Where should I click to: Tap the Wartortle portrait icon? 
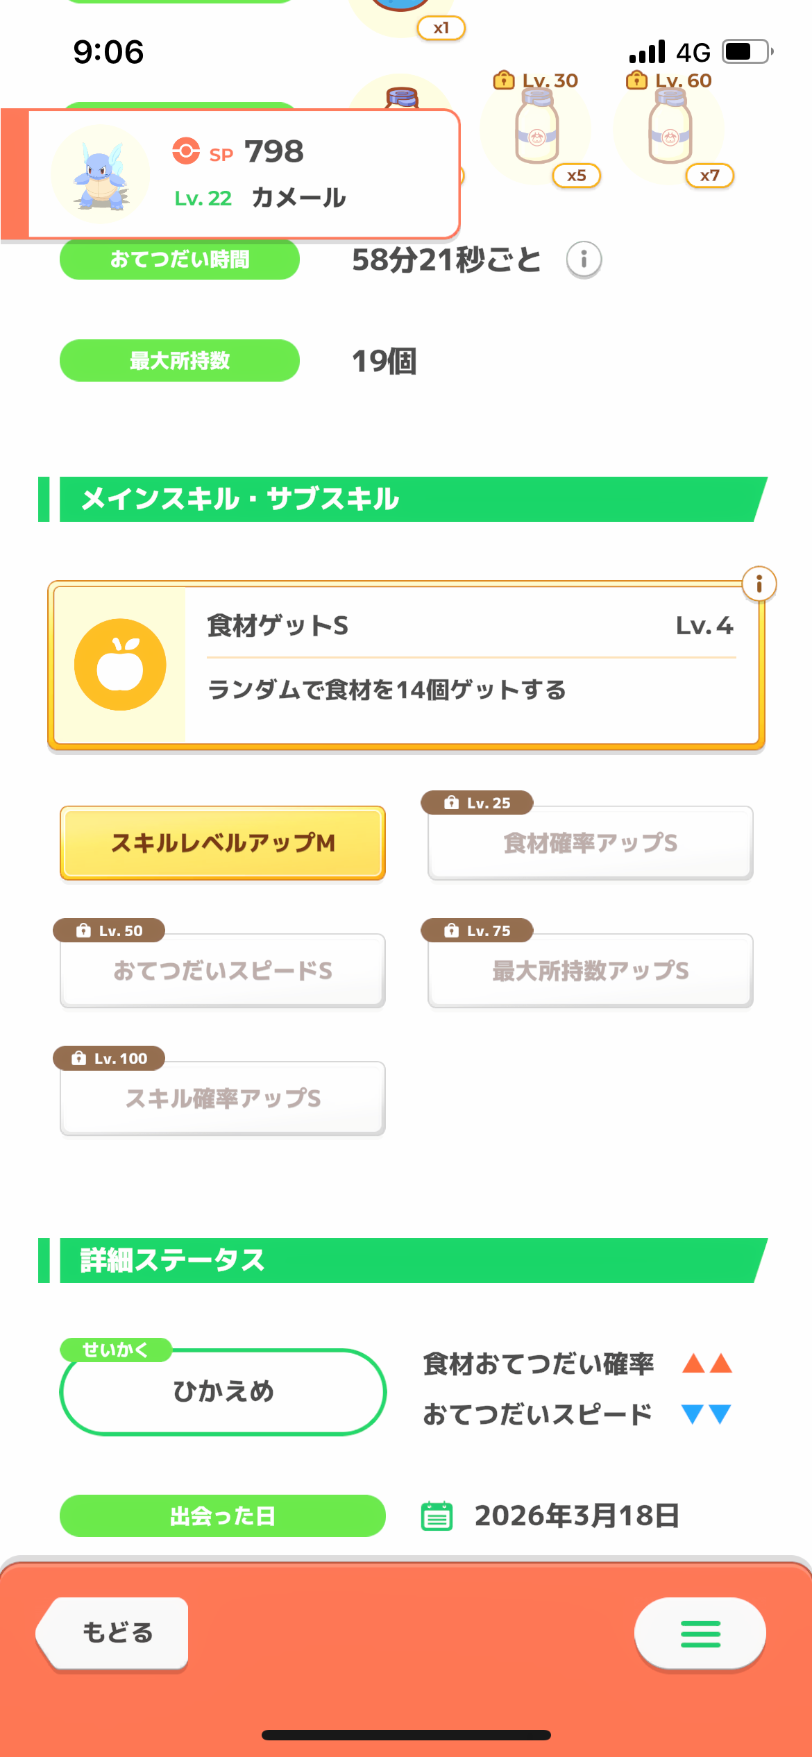tap(101, 174)
